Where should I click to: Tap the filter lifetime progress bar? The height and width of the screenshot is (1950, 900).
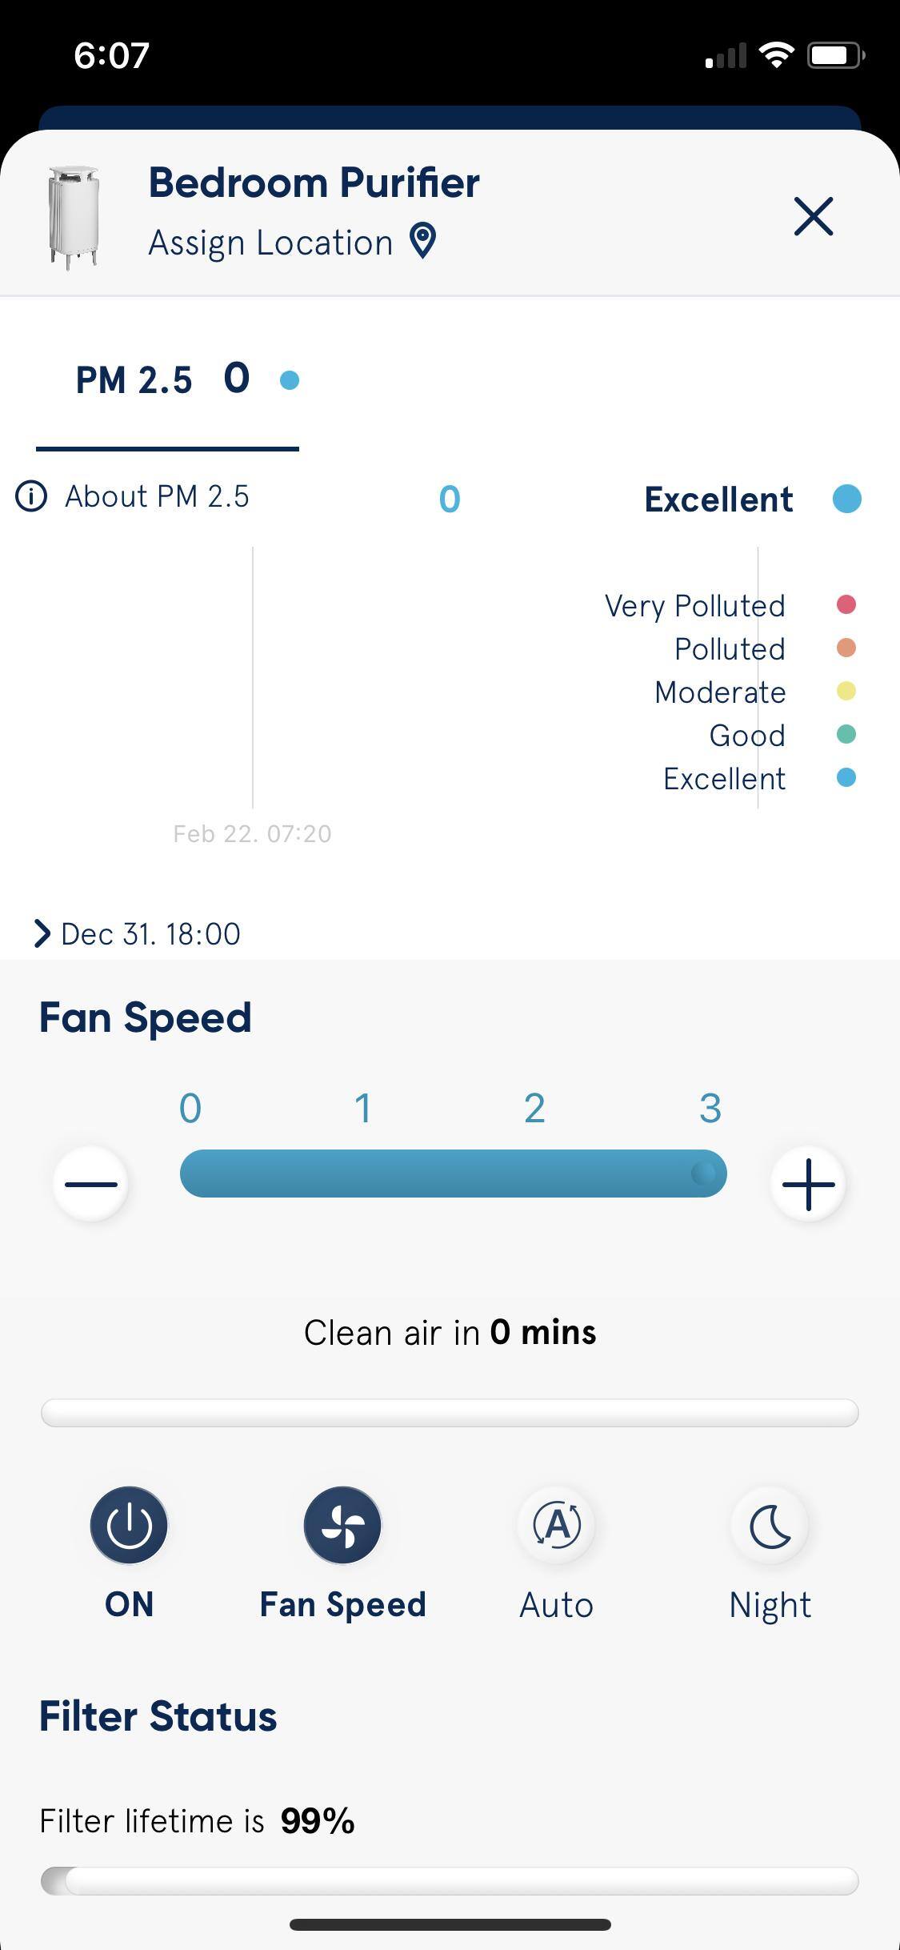point(450,1880)
